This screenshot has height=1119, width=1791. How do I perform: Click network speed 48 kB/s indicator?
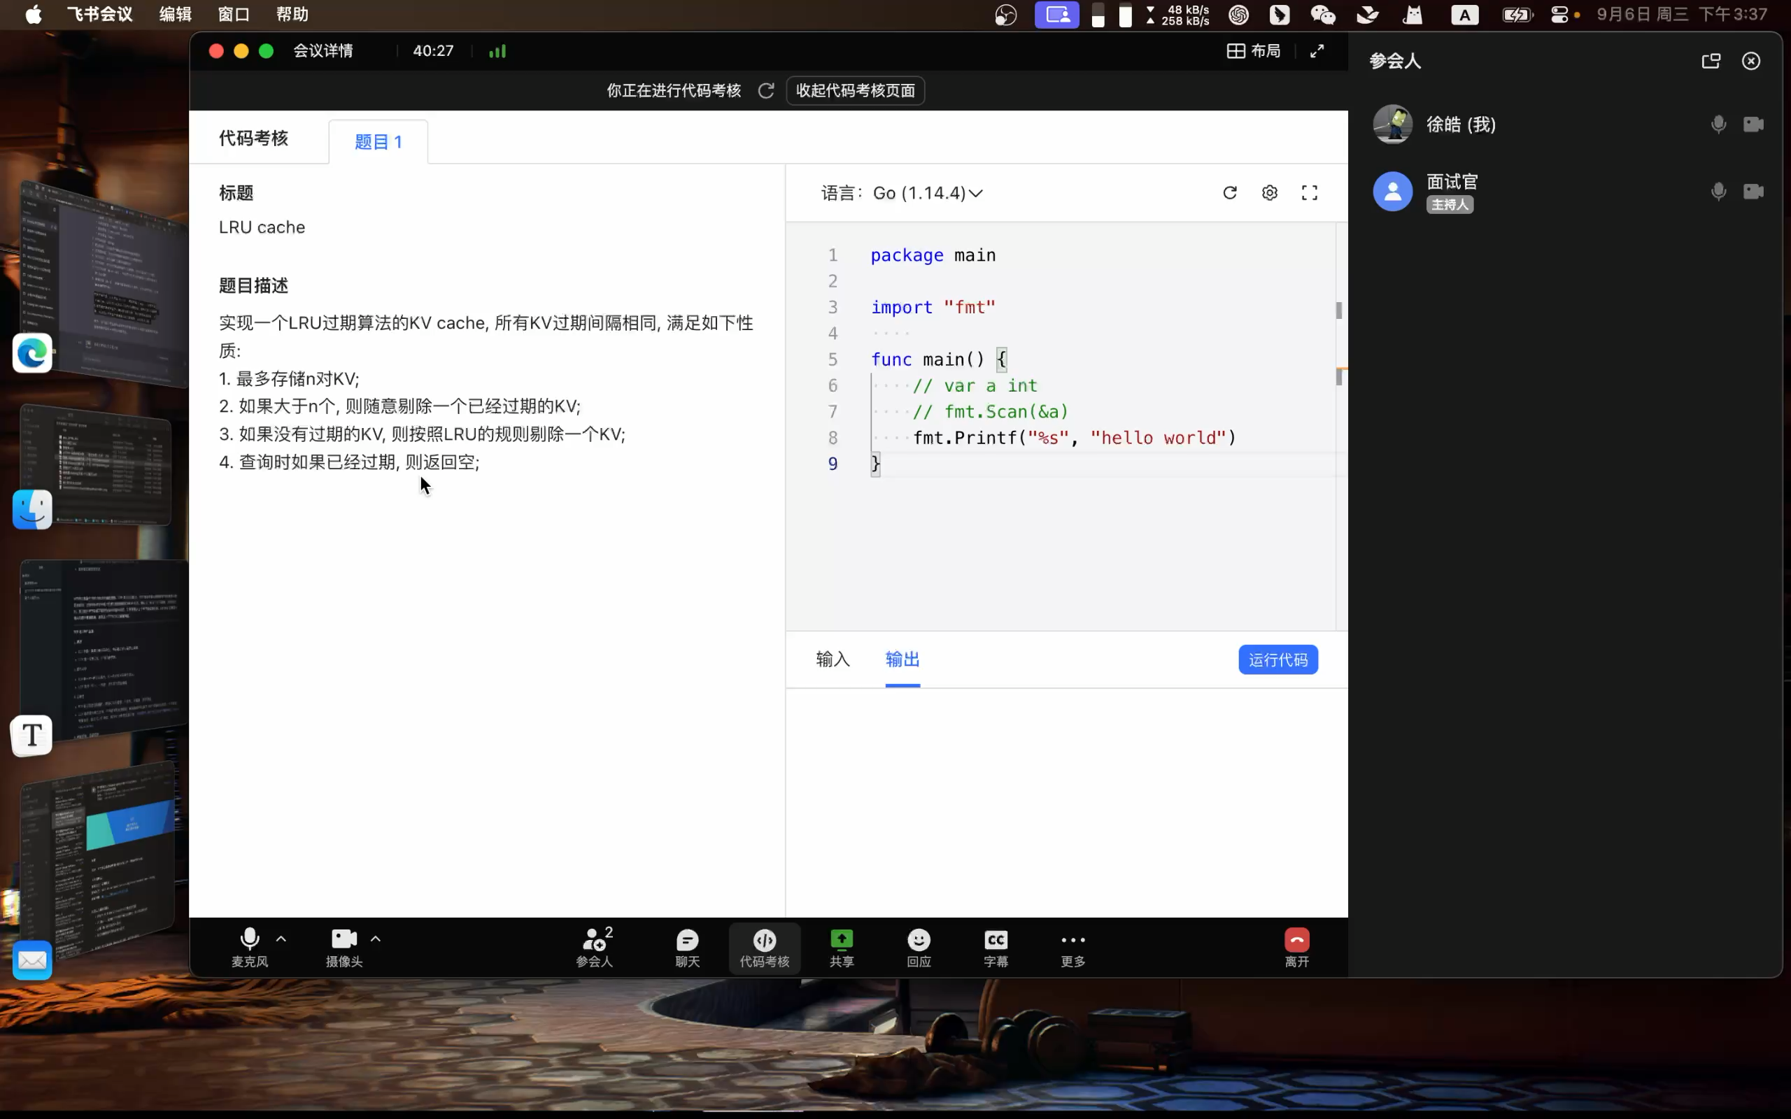(1177, 15)
